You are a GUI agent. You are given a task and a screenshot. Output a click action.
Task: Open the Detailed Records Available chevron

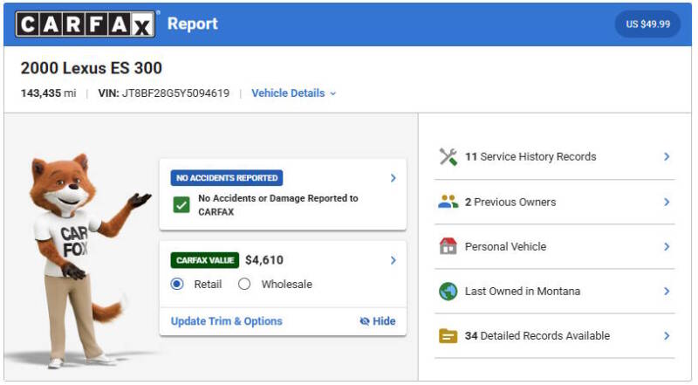[667, 335]
